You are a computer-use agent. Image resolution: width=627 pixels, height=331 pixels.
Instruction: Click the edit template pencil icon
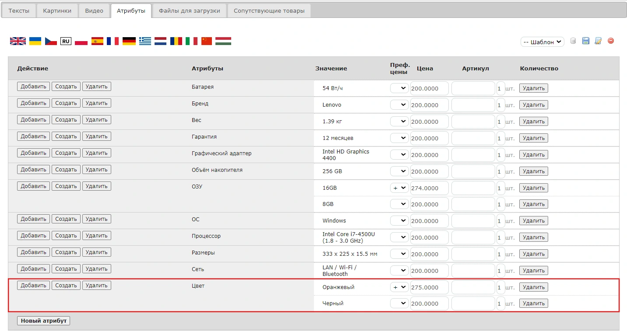point(598,41)
